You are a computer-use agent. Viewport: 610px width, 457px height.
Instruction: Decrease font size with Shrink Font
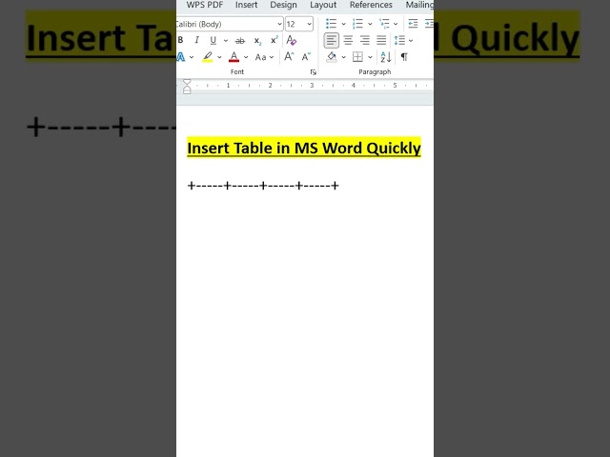[x=306, y=57]
